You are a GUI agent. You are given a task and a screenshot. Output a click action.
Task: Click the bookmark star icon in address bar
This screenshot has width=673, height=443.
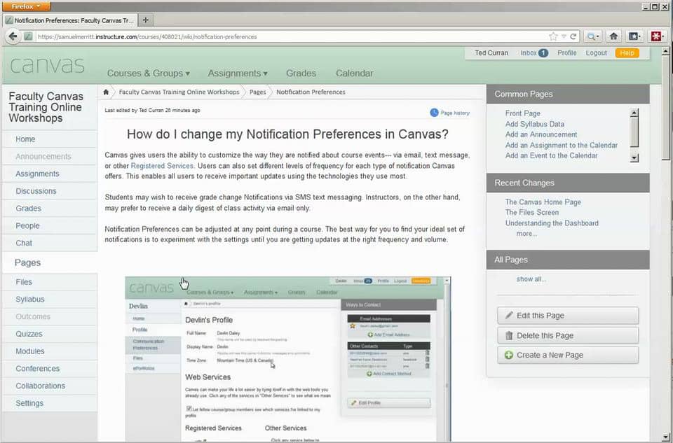[x=553, y=37]
